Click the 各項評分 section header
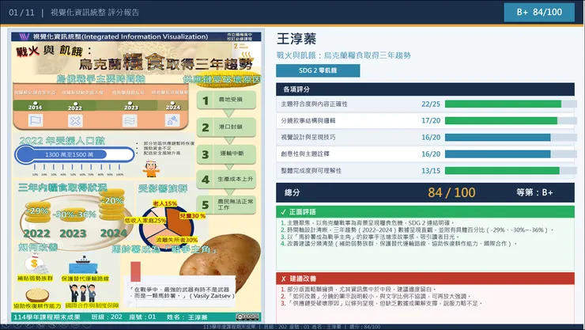 click(x=425, y=89)
